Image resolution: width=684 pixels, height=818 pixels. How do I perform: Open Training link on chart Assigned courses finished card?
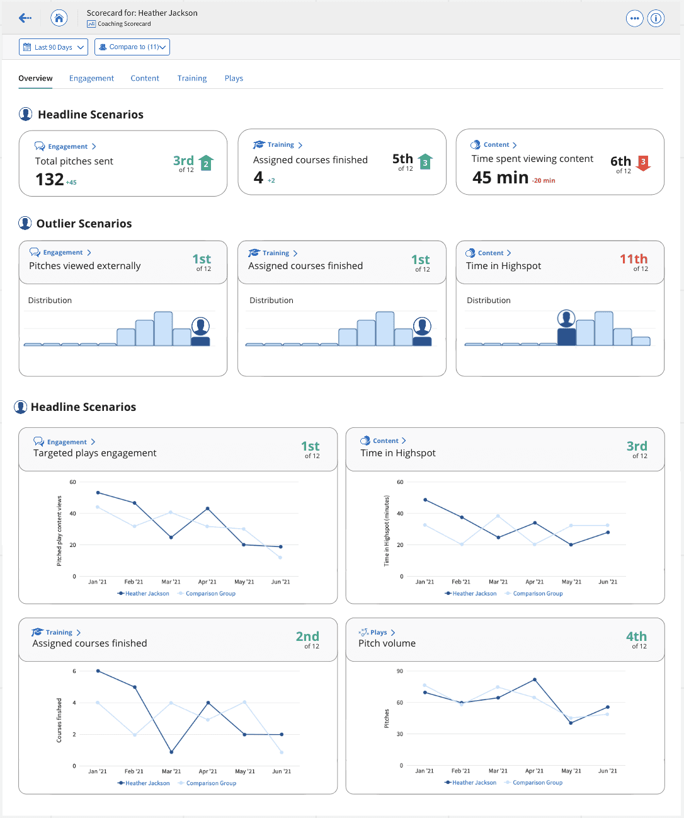pyautogui.click(x=59, y=632)
